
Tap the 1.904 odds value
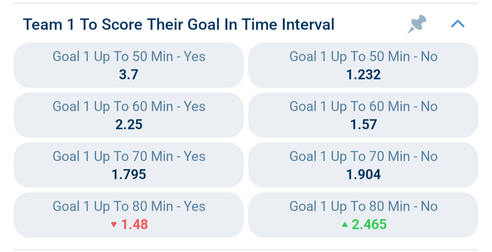[364, 174]
